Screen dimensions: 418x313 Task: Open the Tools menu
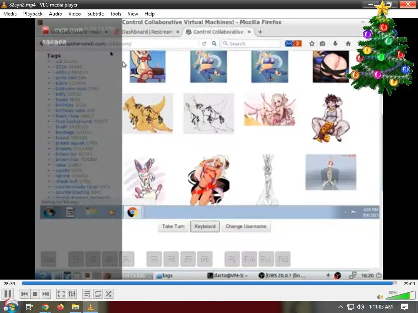116,14
